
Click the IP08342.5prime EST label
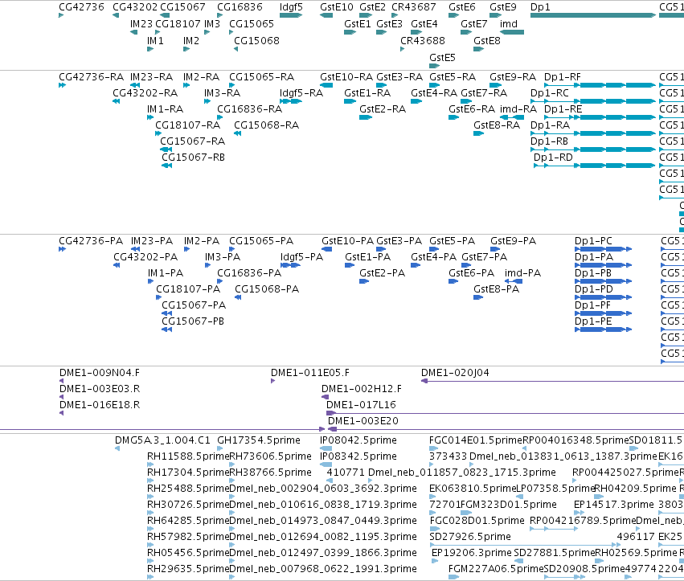[x=358, y=456]
